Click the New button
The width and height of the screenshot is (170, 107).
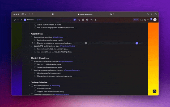39,20
